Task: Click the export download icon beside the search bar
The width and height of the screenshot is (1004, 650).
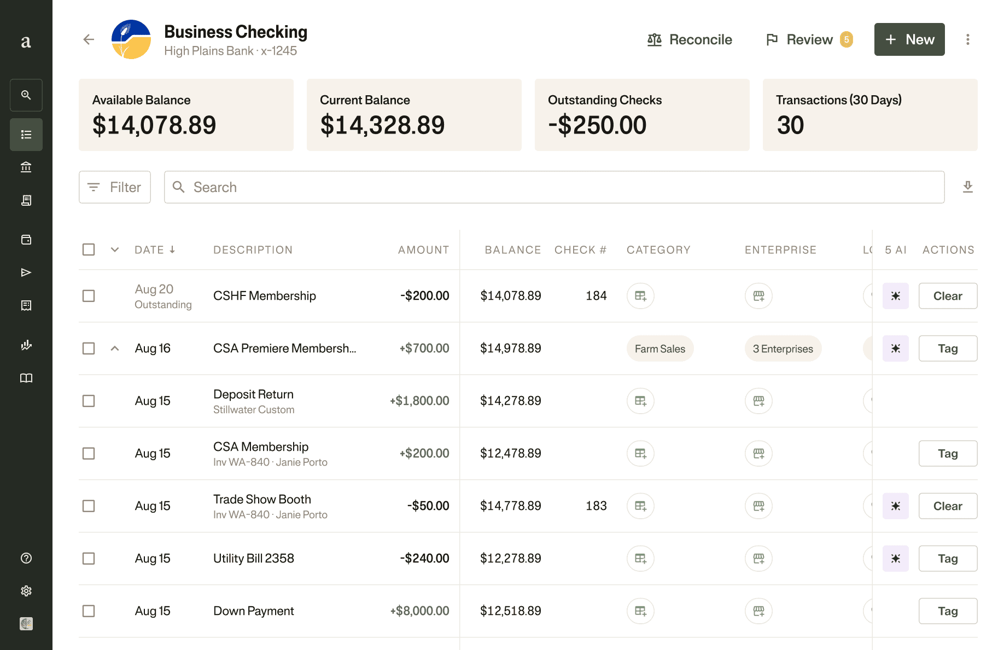Action: click(968, 187)
